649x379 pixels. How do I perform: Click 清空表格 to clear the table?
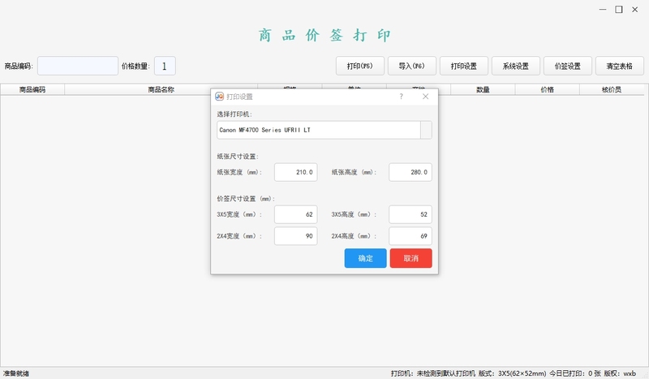620,66
